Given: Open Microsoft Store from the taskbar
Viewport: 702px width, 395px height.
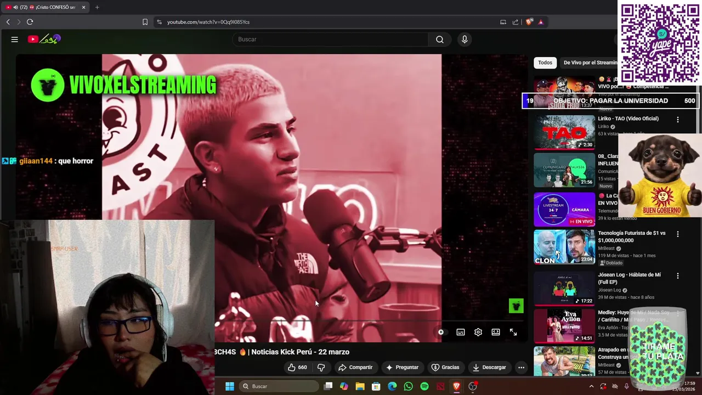Looking at the screenshot, I should [x=376, y=386].
